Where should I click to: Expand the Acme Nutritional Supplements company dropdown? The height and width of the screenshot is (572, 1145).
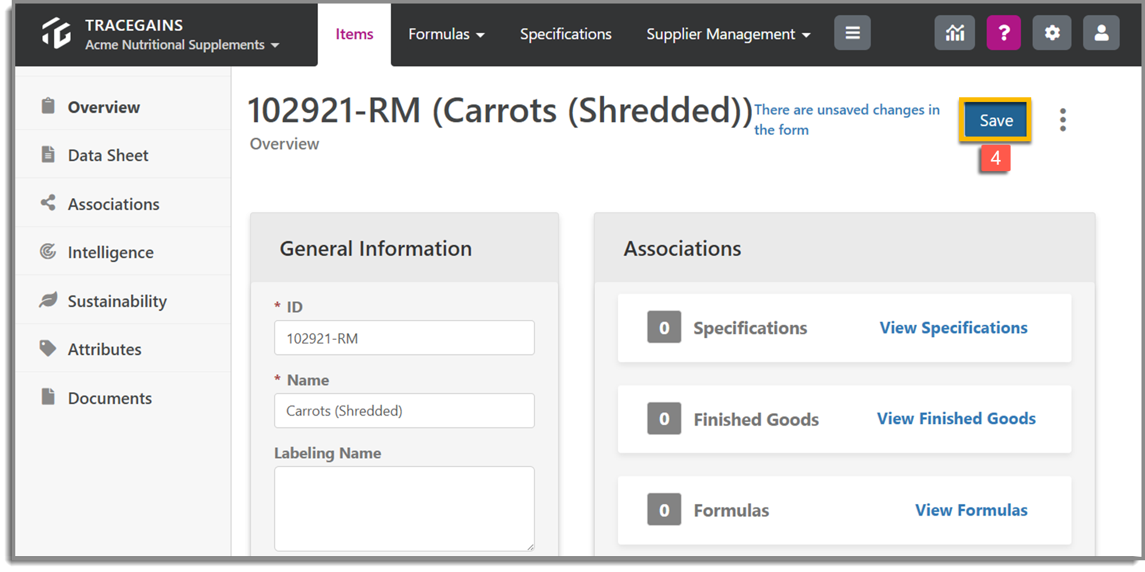click(182, 45)
